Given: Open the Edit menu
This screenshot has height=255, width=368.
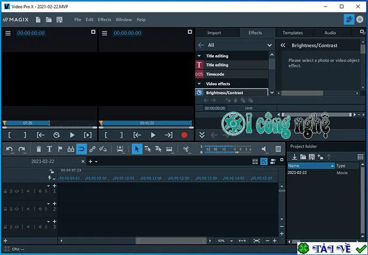Looking at the screenshot, I should tap(89, 20).
